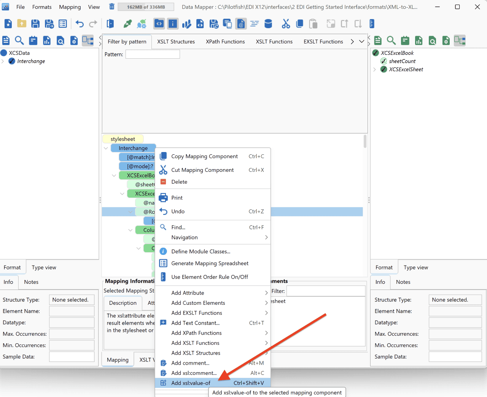487x397 pixels.
Task: Click source panel magnifier search icon
Action: click(19, 40)
